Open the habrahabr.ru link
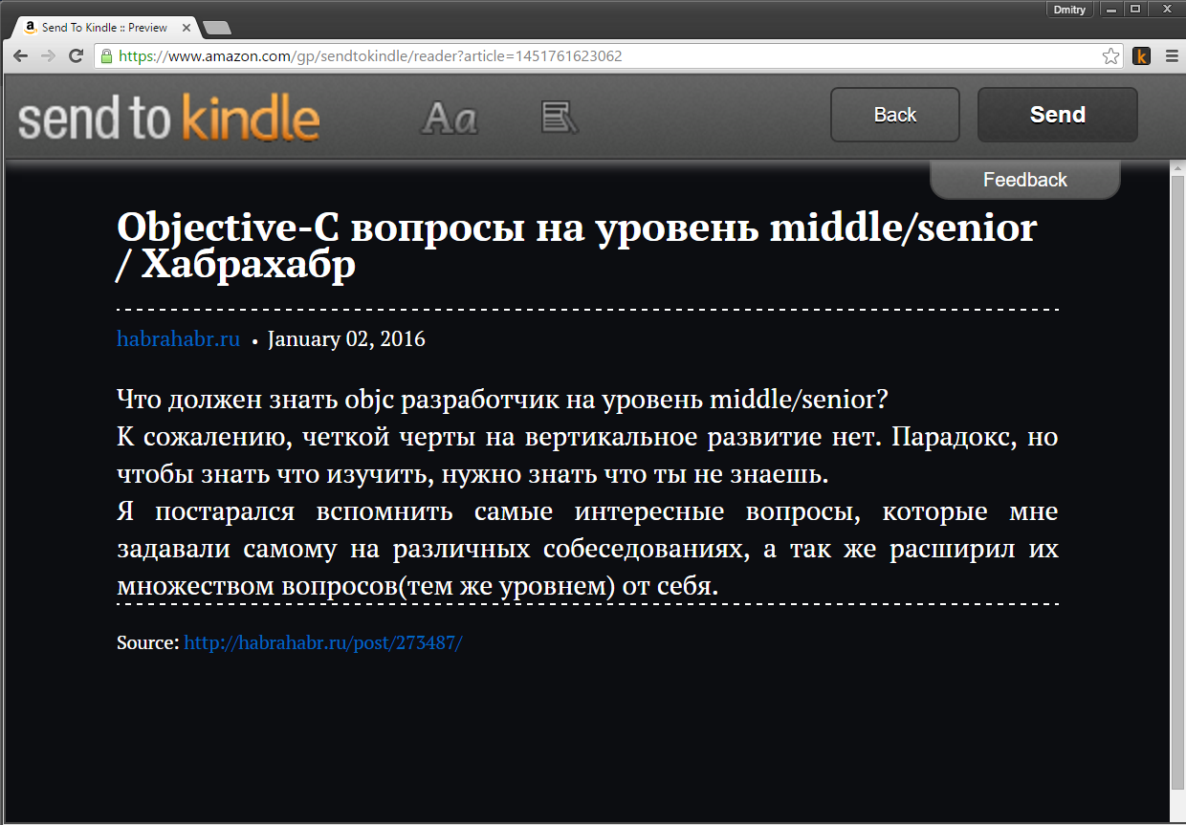 [178, 338]
